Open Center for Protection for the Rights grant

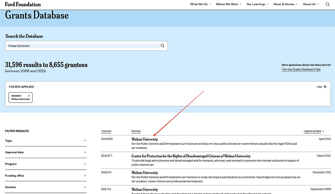coord(191,156)
